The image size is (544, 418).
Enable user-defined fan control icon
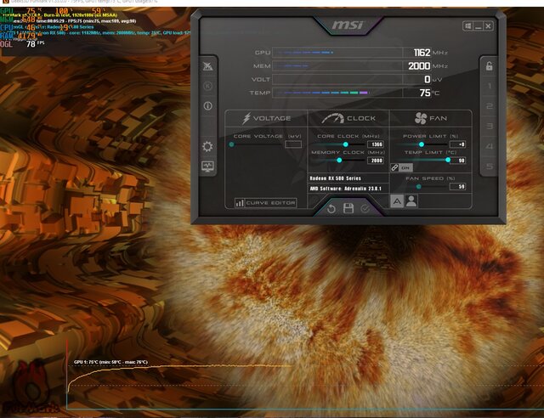tap(411, 201)
